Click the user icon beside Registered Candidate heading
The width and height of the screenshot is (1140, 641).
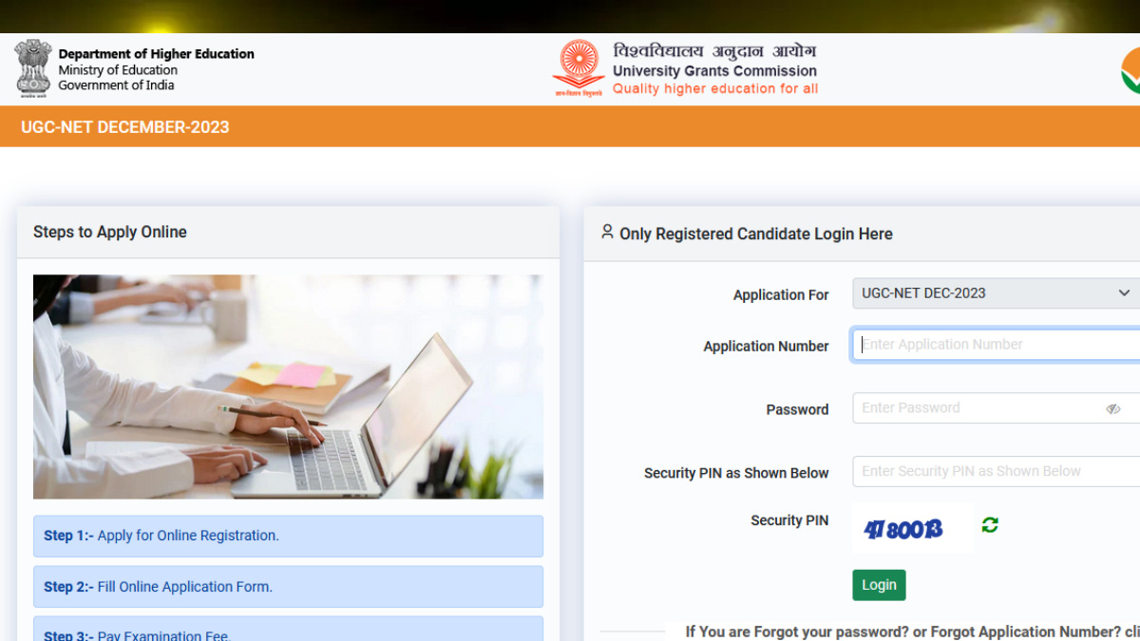[607, 232]
